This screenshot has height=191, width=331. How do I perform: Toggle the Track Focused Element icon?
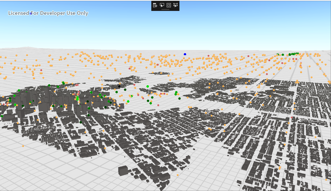(x=176, y=5)
